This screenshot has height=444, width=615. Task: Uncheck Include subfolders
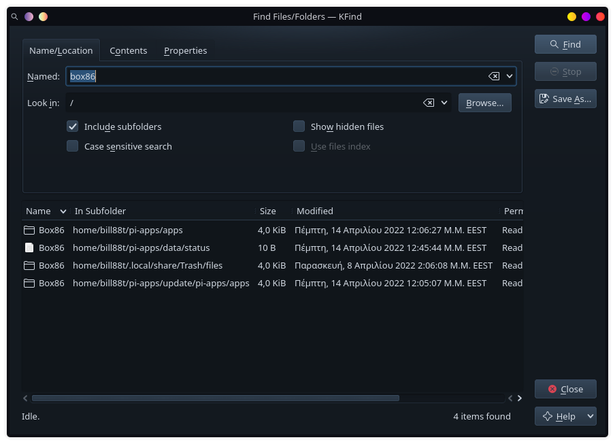[72, 126]
